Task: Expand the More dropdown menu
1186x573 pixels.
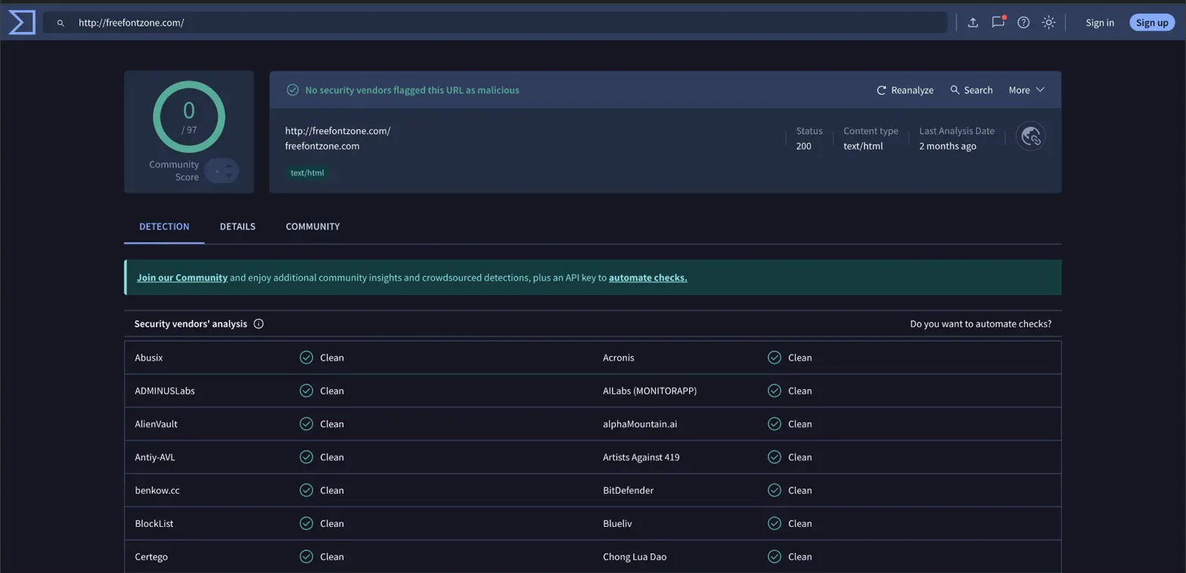Action: point(1026,90)
